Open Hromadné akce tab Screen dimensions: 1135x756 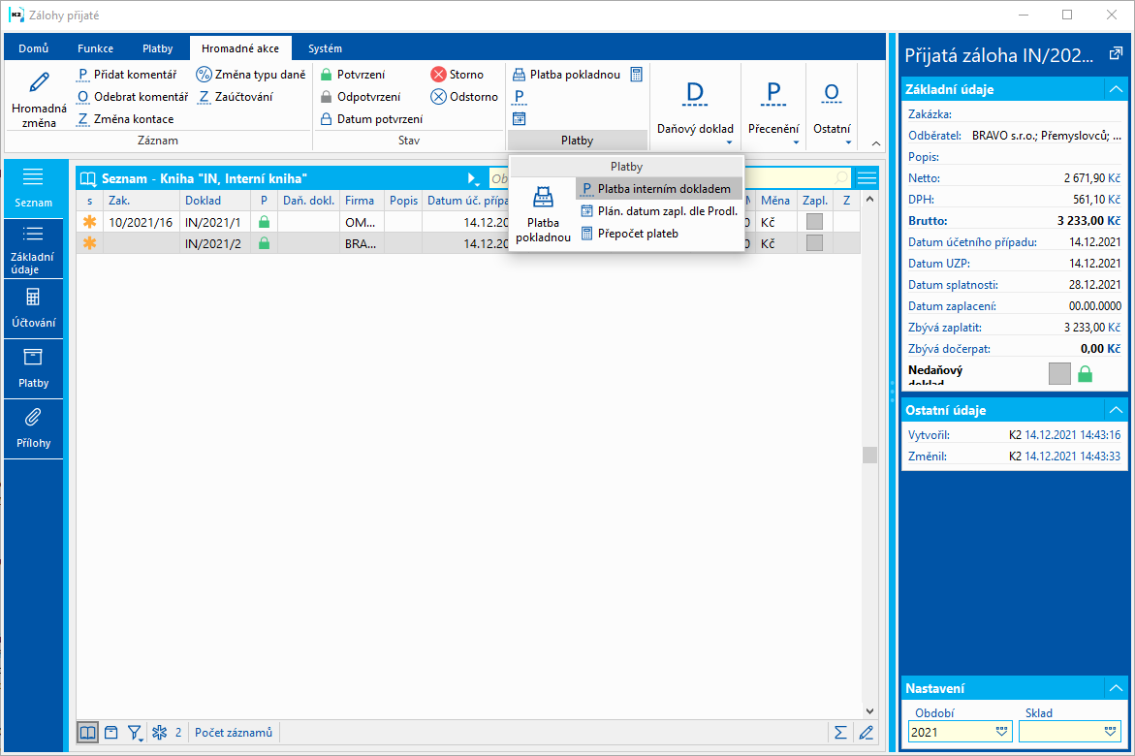coord(240,48)
